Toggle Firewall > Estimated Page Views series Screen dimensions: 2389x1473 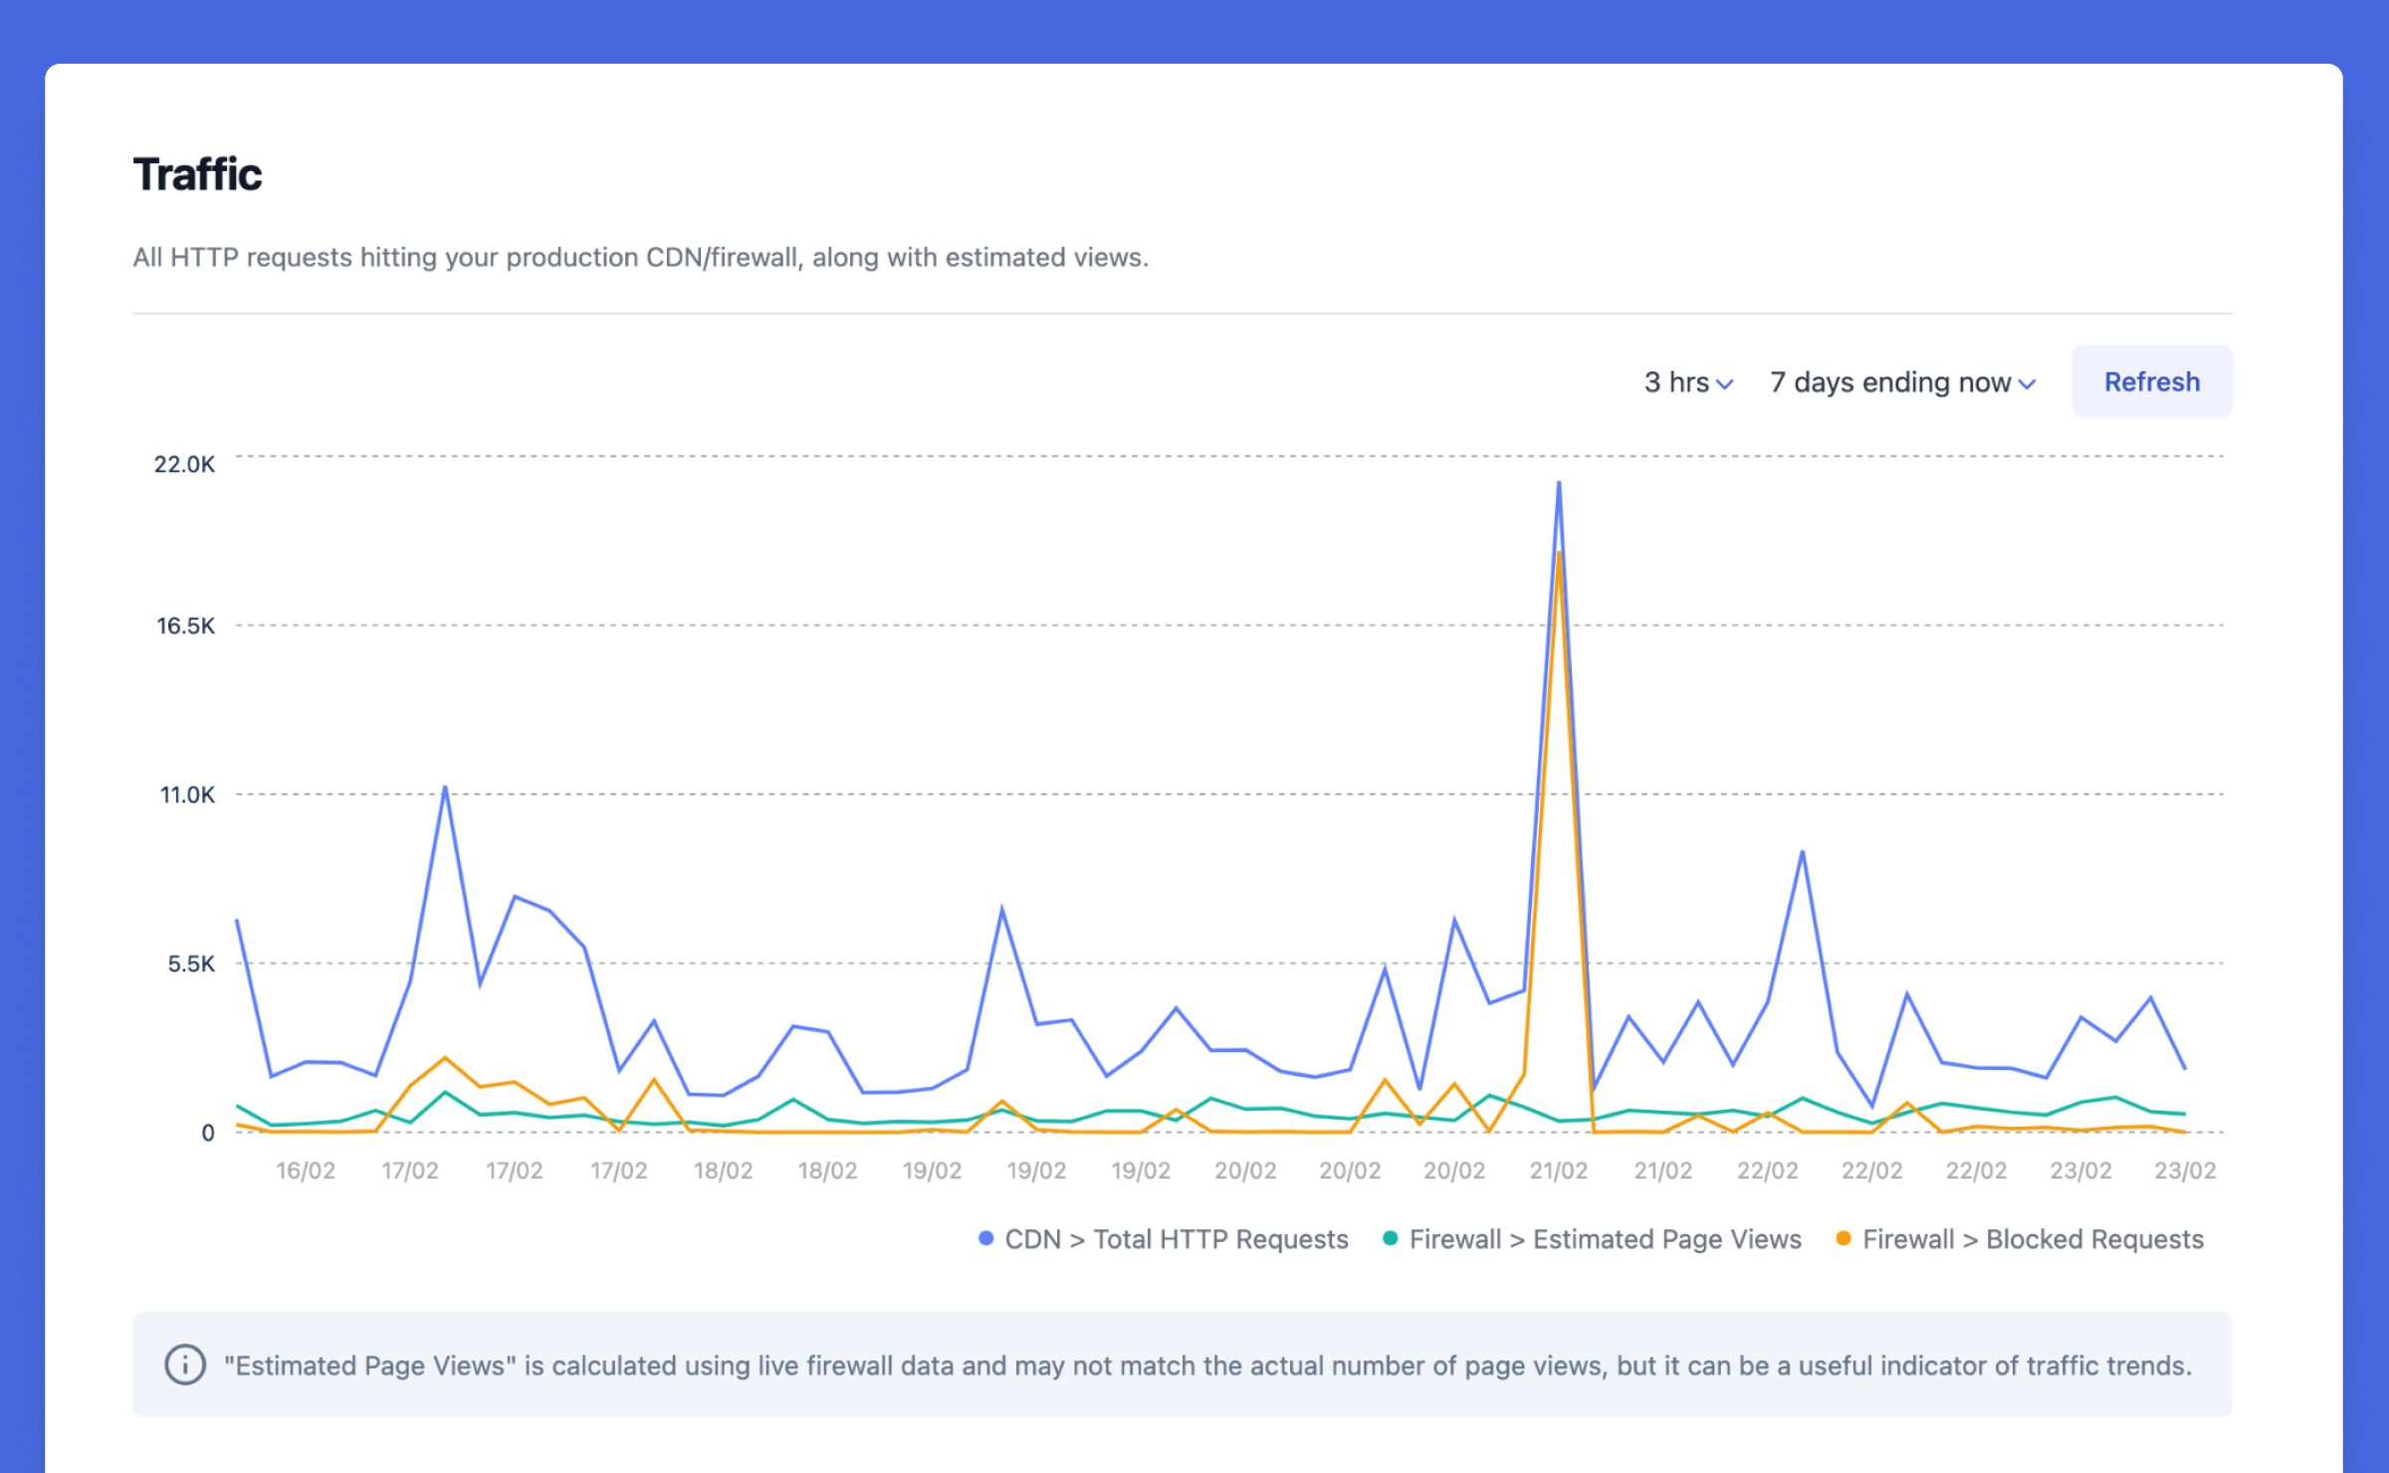pyautogui.click(x=1605, y=1239)
